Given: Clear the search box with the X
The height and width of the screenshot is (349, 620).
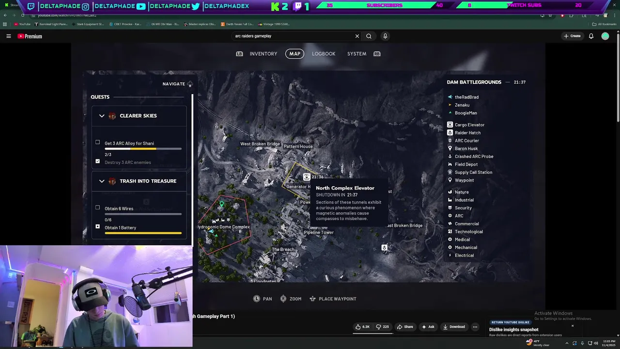Looking at the screenshot, I should point(357,36).
